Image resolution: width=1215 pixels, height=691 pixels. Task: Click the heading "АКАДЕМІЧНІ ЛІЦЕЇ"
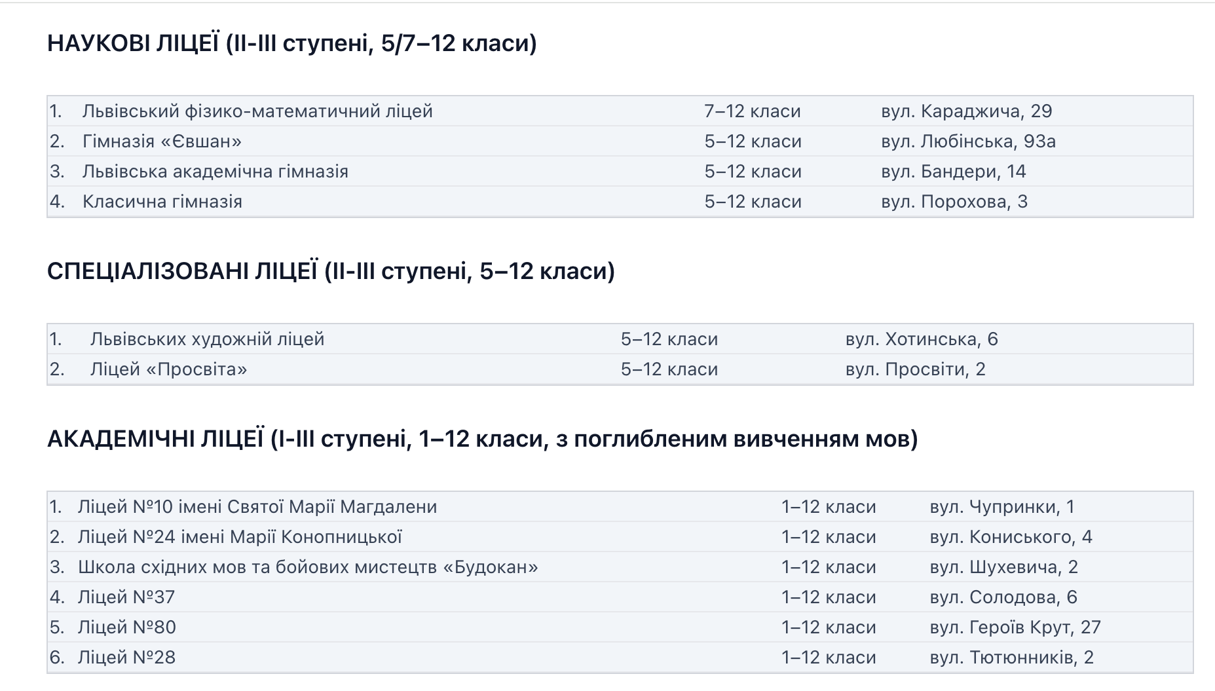click(x=482, y=439)
